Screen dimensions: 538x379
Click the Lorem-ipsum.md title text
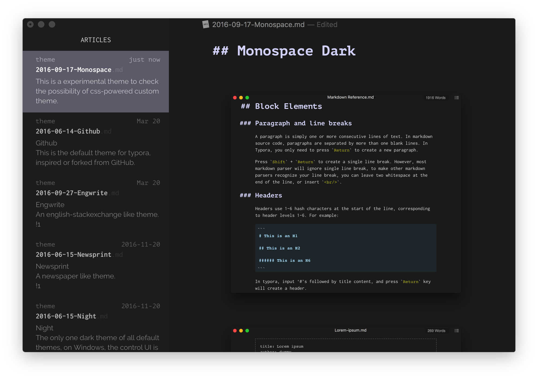pos(350,330)
